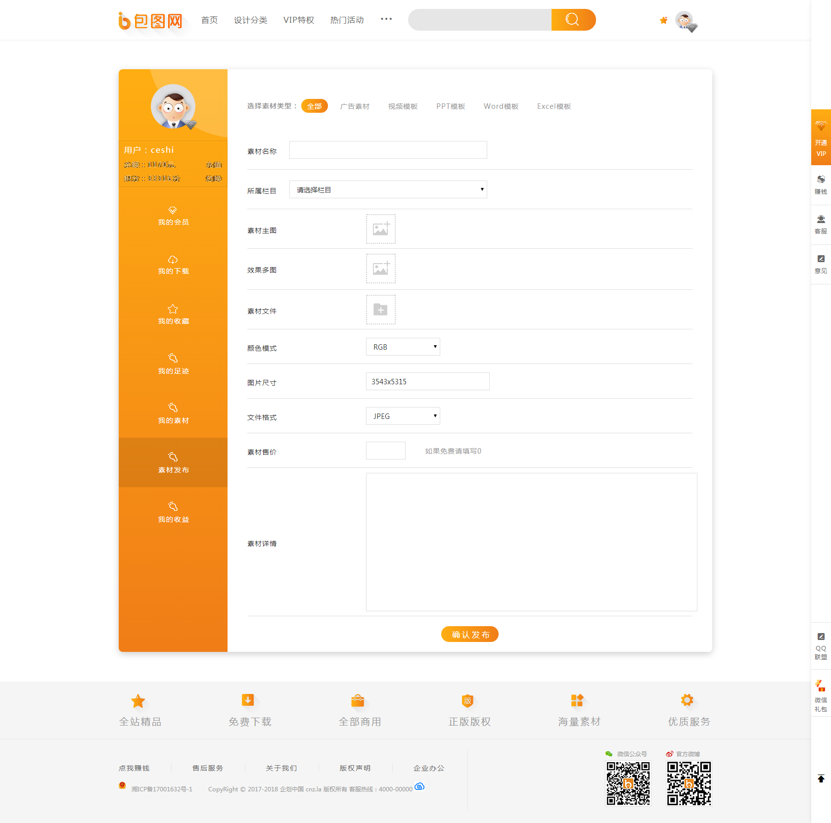
Task: Click the 官方微博 QR code
Action: point(689,783)
